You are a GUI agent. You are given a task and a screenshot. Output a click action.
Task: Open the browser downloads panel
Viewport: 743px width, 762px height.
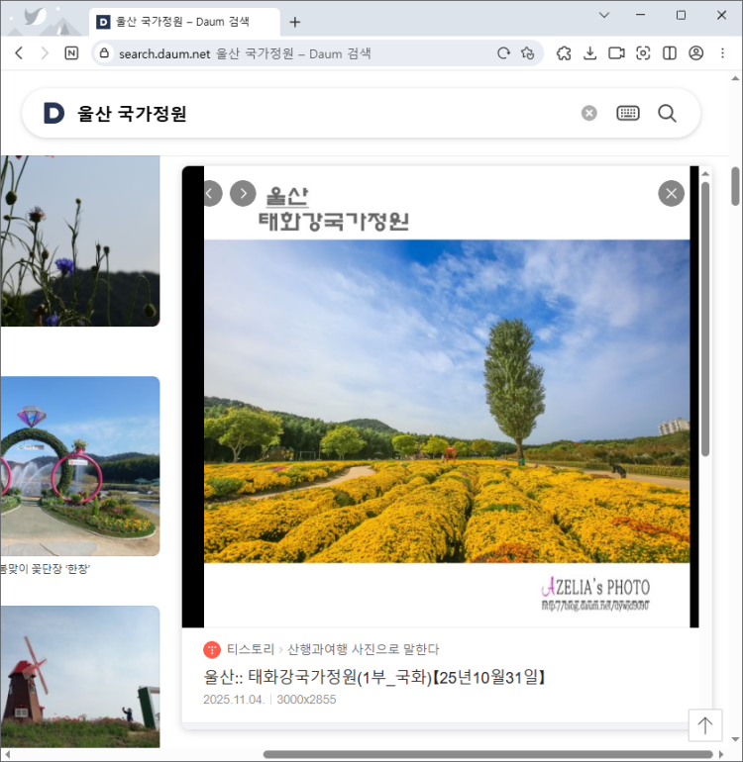coord(590,53)
